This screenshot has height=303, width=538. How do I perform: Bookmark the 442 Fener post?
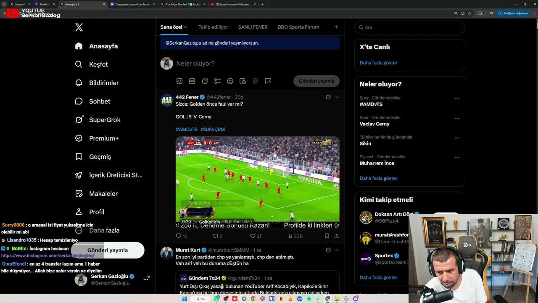coord(327,236)
